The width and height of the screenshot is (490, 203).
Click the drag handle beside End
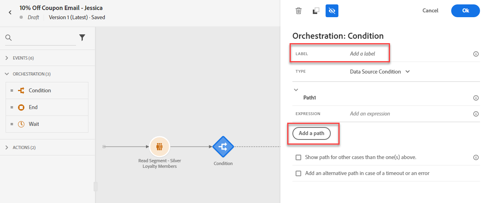pyautogui.click(x=12, y=107)
